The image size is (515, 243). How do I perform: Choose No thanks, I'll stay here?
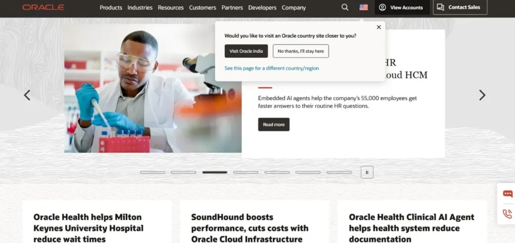point(301,51)
